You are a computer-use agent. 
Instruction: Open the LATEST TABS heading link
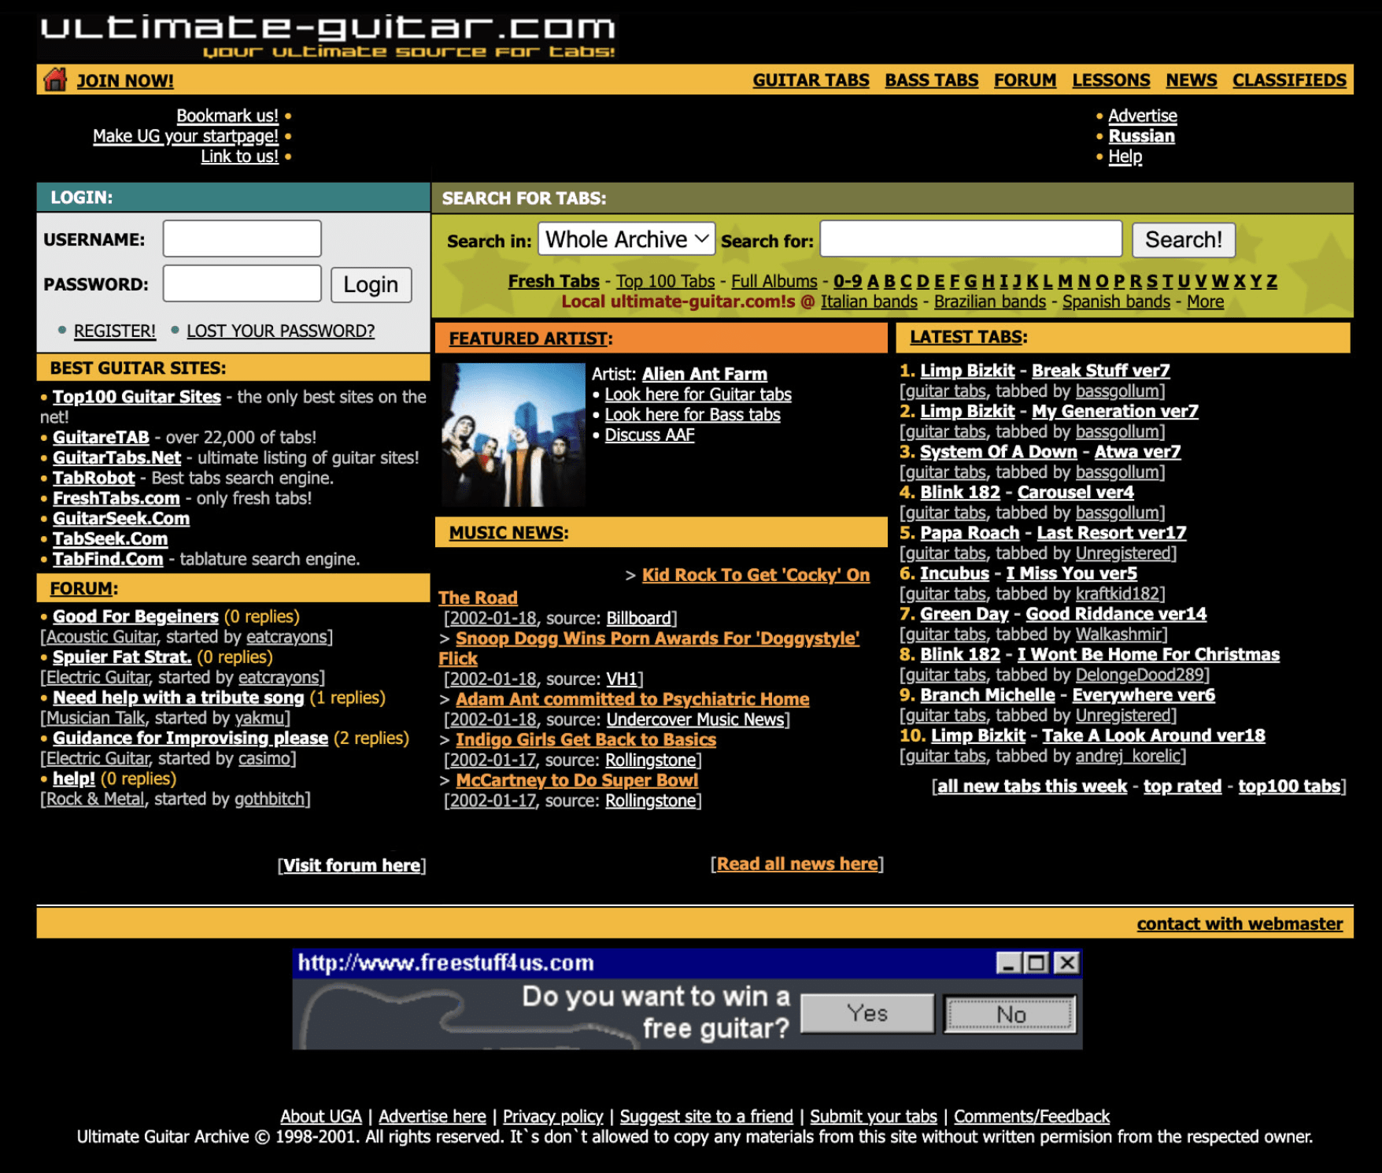click(x=966, y=337)
